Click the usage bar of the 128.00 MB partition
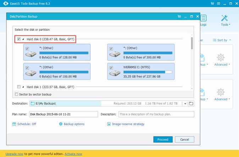 64,53
